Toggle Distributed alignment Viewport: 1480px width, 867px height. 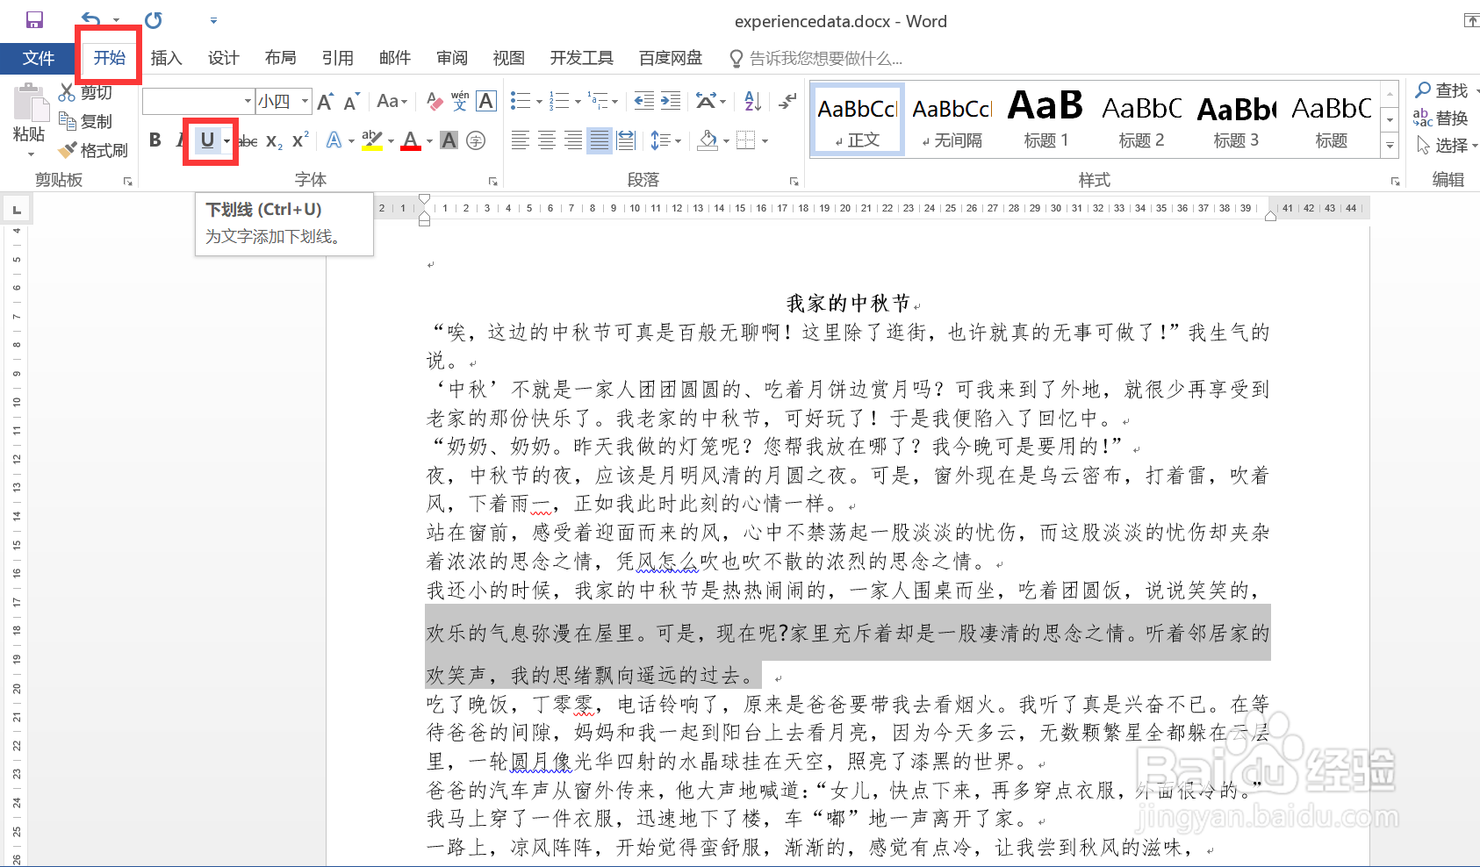[x=626, y=140]
